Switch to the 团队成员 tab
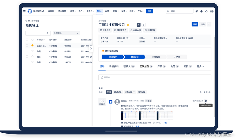 point(146,66)
